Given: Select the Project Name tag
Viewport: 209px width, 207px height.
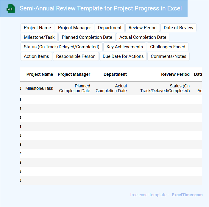Looking at the screenshot, I should coord(37,28).
